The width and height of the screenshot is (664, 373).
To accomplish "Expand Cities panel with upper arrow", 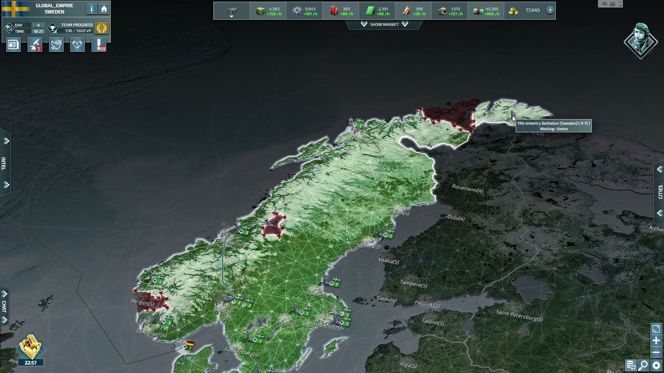I will 659,169.
